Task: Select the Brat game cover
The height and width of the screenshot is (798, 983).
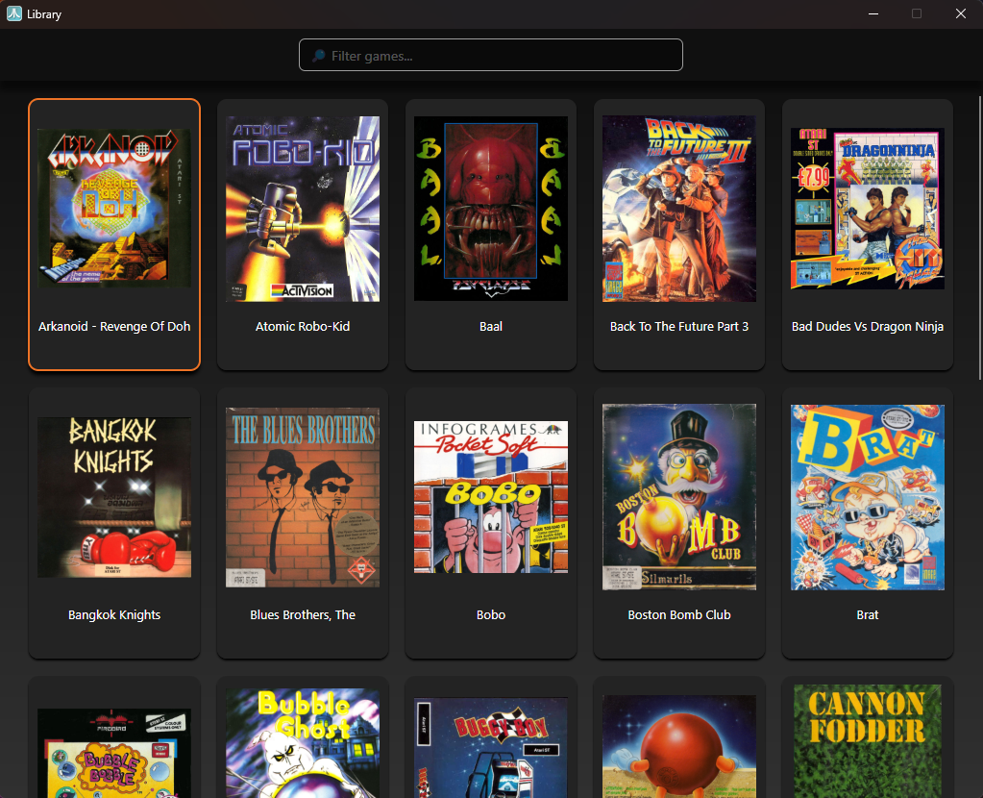Action: click(868, 497)
